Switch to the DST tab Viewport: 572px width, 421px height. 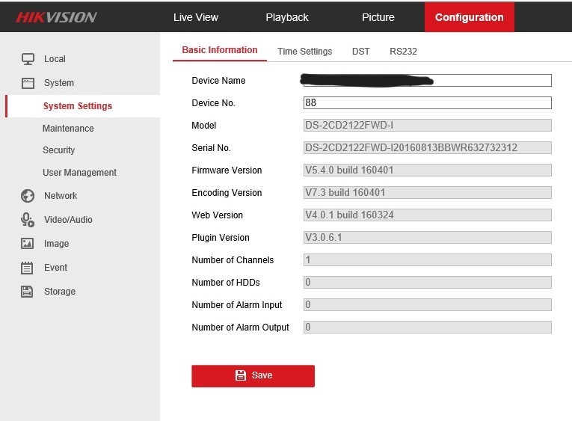[361, 52]
